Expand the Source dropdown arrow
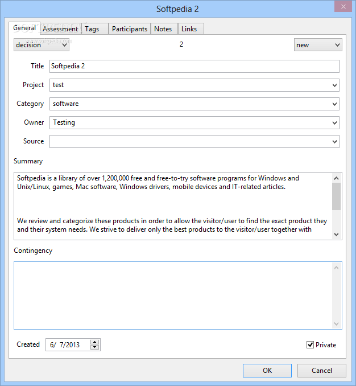 coord(334,142)
